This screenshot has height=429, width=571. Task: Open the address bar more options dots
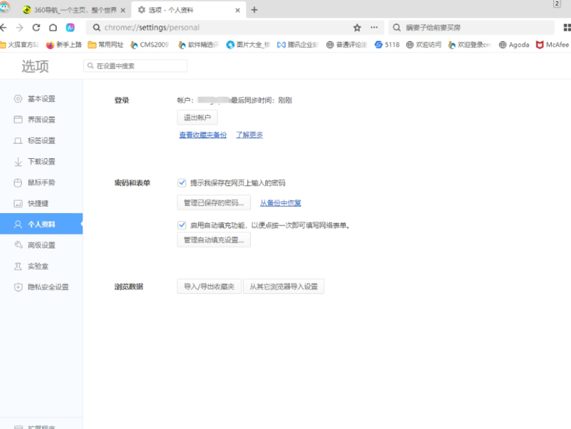[x=374, y=28]
